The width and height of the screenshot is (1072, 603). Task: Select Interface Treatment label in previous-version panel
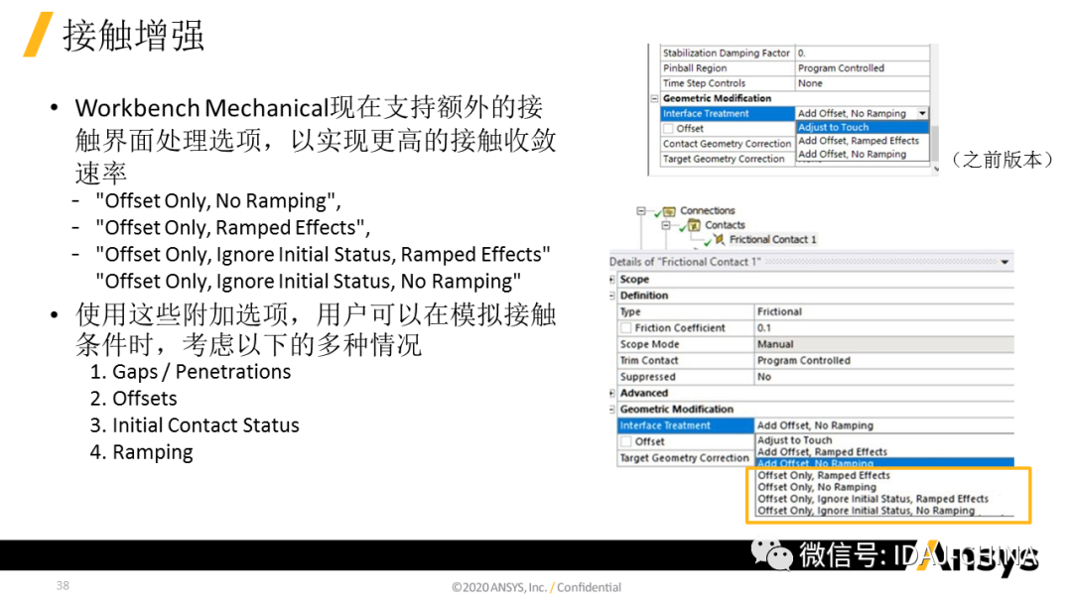[x=706, y=114]
